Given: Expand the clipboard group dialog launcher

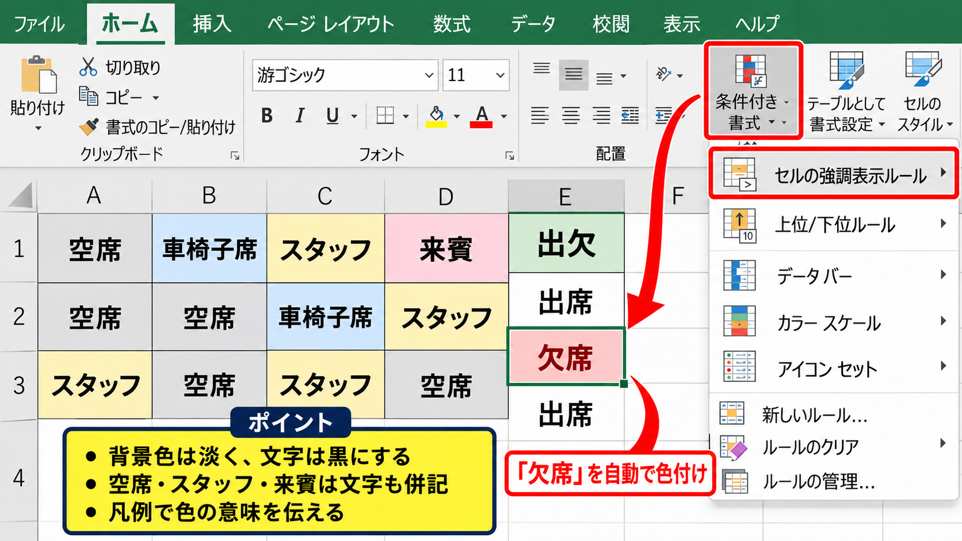Looking at the screenshot, I should point(235,156).
